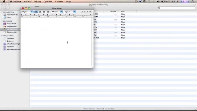Viewport: 197px width, 111px height.
Task: Collapse the LOCATIES sidebar section
Action: [2, 21]
